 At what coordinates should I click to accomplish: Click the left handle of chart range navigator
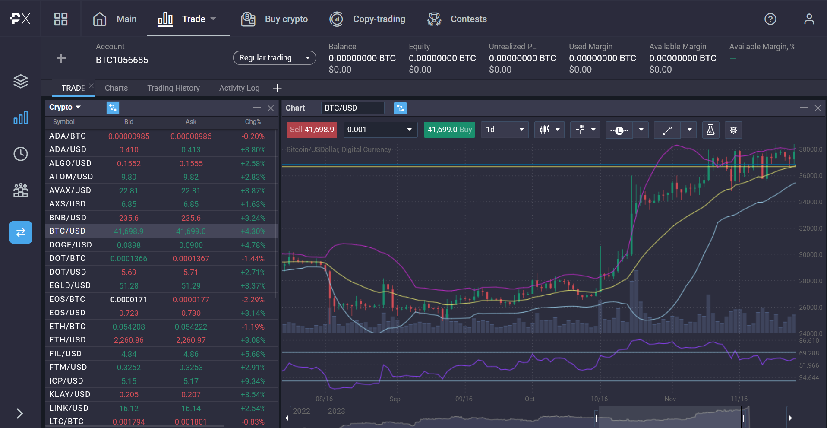pos(596,418)
